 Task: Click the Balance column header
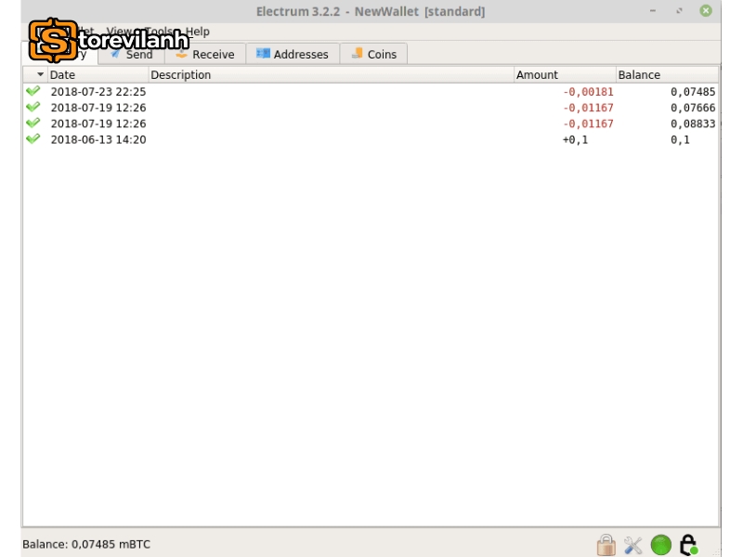click(667, 75)
